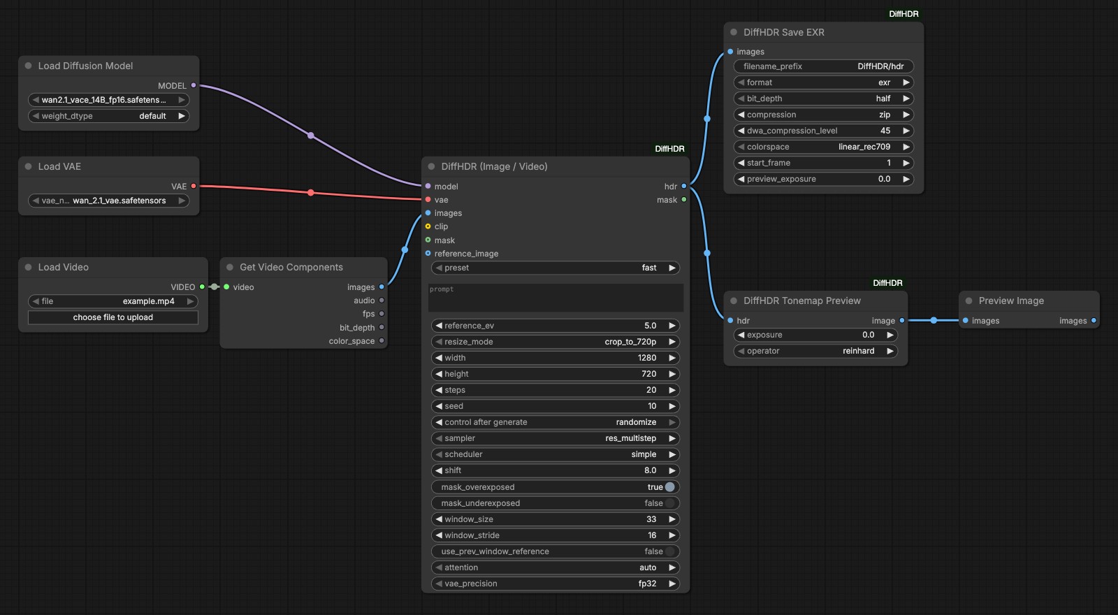This screenshot has height=615, width=1118.
Task: Click the midpoint dot on the red VAE link
Action: click(311, 192)
